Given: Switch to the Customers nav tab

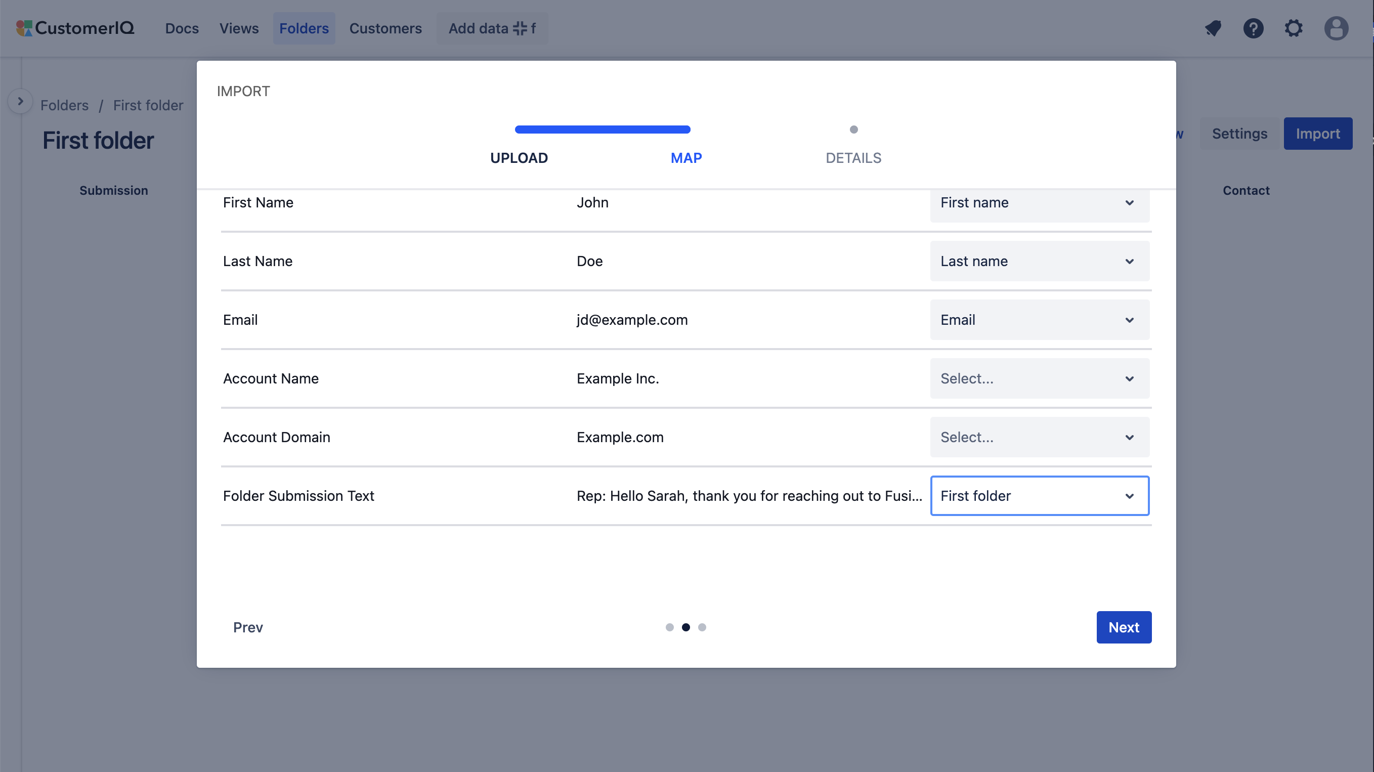Looking at the screenshot, I should coord(385,28).
